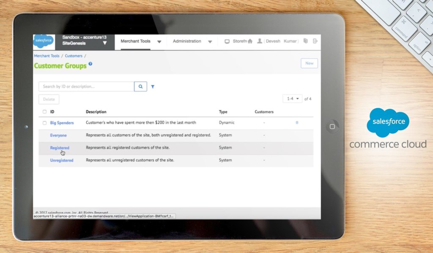Image resolution: width=433 pixels, height=253 pixels.
Task: Click the Salesforce logo in header
Action: [43, 41]
